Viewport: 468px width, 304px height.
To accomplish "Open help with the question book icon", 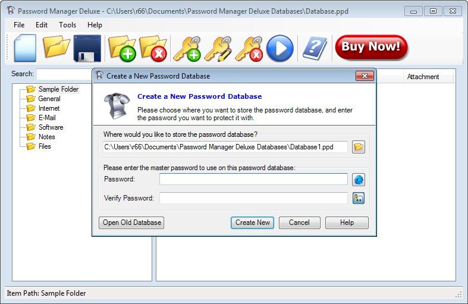I will [315, 48].
